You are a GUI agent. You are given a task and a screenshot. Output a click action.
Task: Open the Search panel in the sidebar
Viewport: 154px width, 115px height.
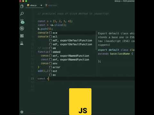click(x=22, y=13)
